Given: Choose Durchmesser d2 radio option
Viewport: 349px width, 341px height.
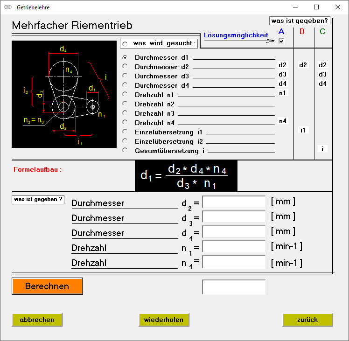Looking at the screenshot, I should click(x=125, y=67).
